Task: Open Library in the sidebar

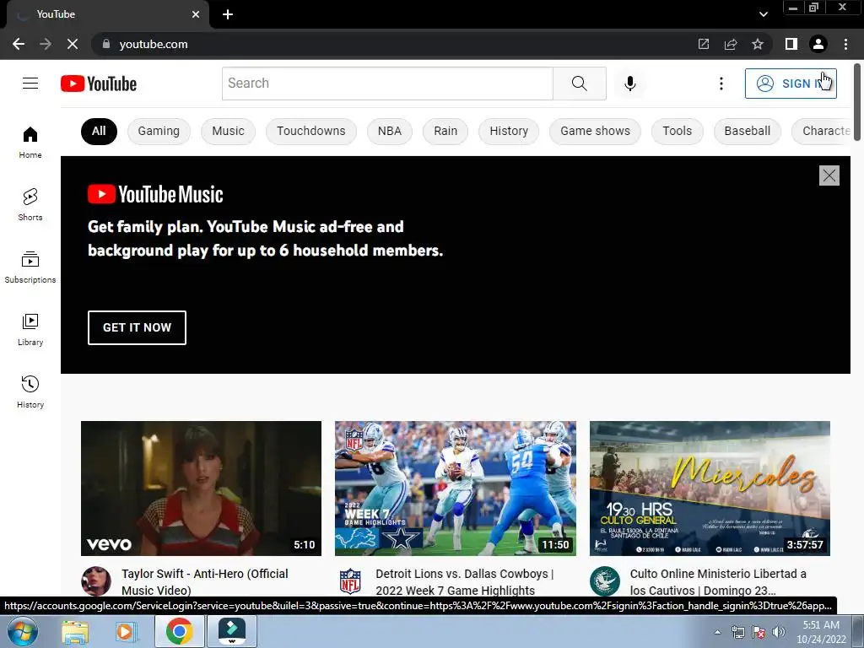Action: [30, 330]
